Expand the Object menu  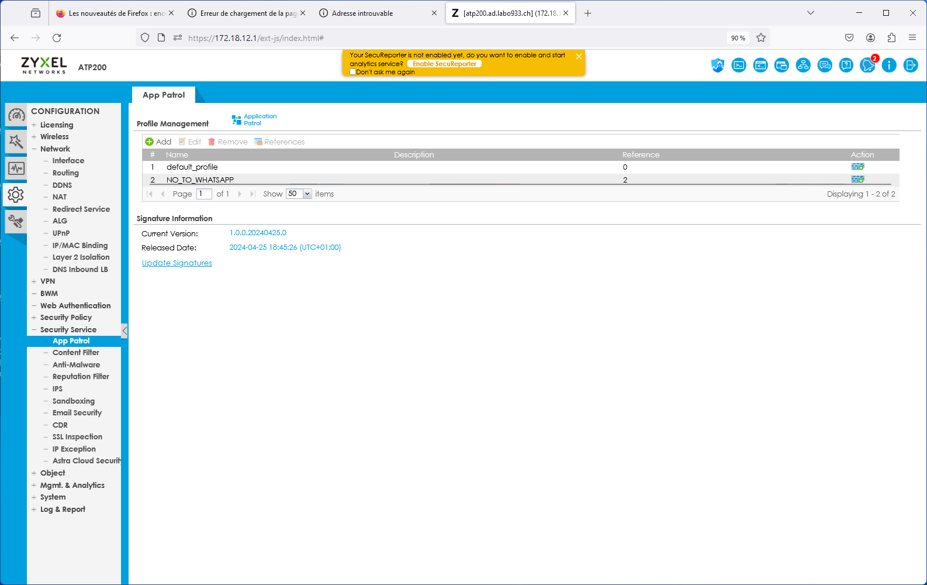34,473
